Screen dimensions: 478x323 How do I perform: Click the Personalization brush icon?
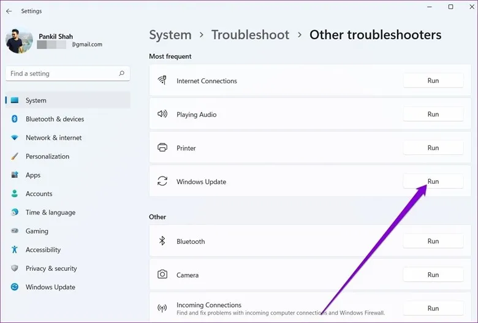point(15,156)
